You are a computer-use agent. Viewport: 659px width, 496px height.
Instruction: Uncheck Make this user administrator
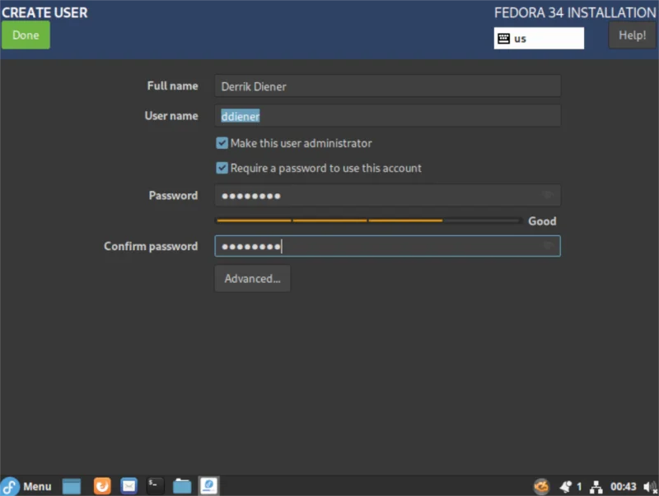[x=222, y=143]
